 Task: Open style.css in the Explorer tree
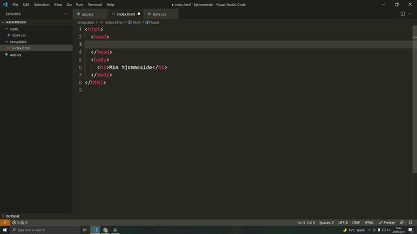pos(36,35)
